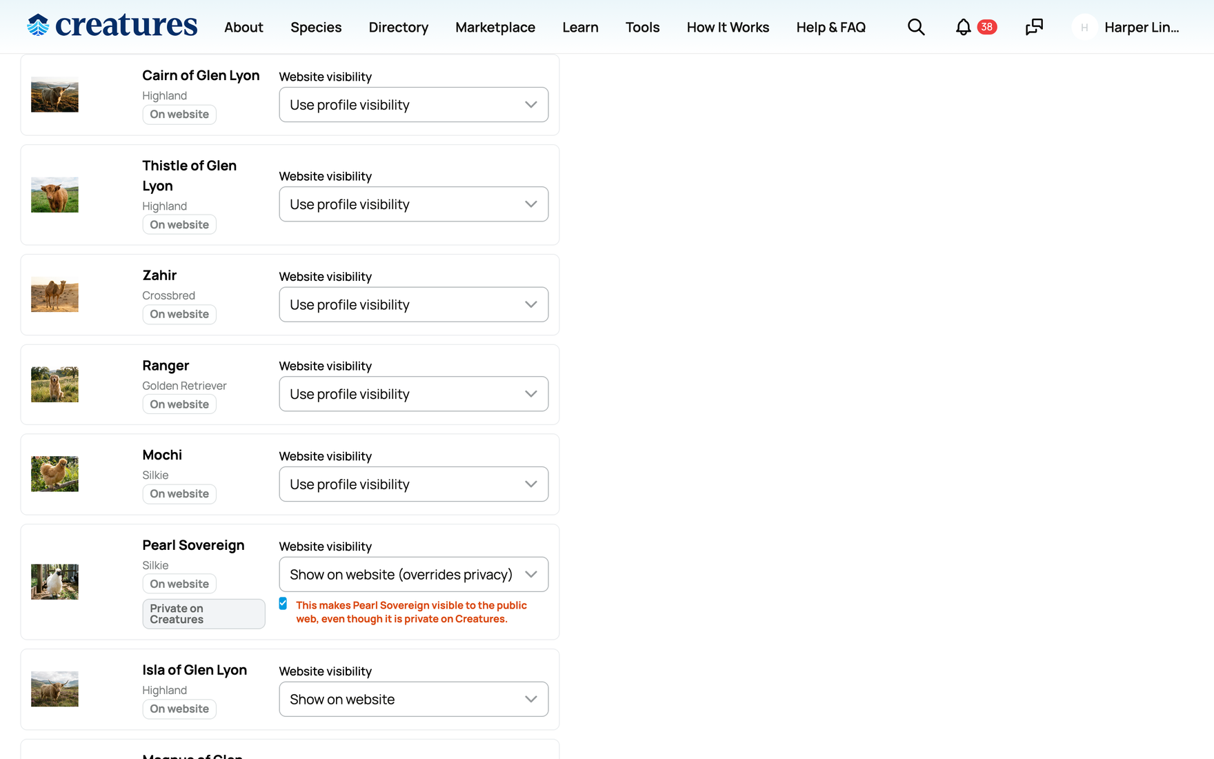
Task: Open Help & FAQ link
Action: 831,27
